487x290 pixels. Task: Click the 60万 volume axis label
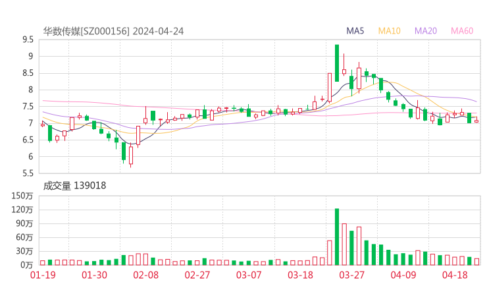tap(24, 237)
